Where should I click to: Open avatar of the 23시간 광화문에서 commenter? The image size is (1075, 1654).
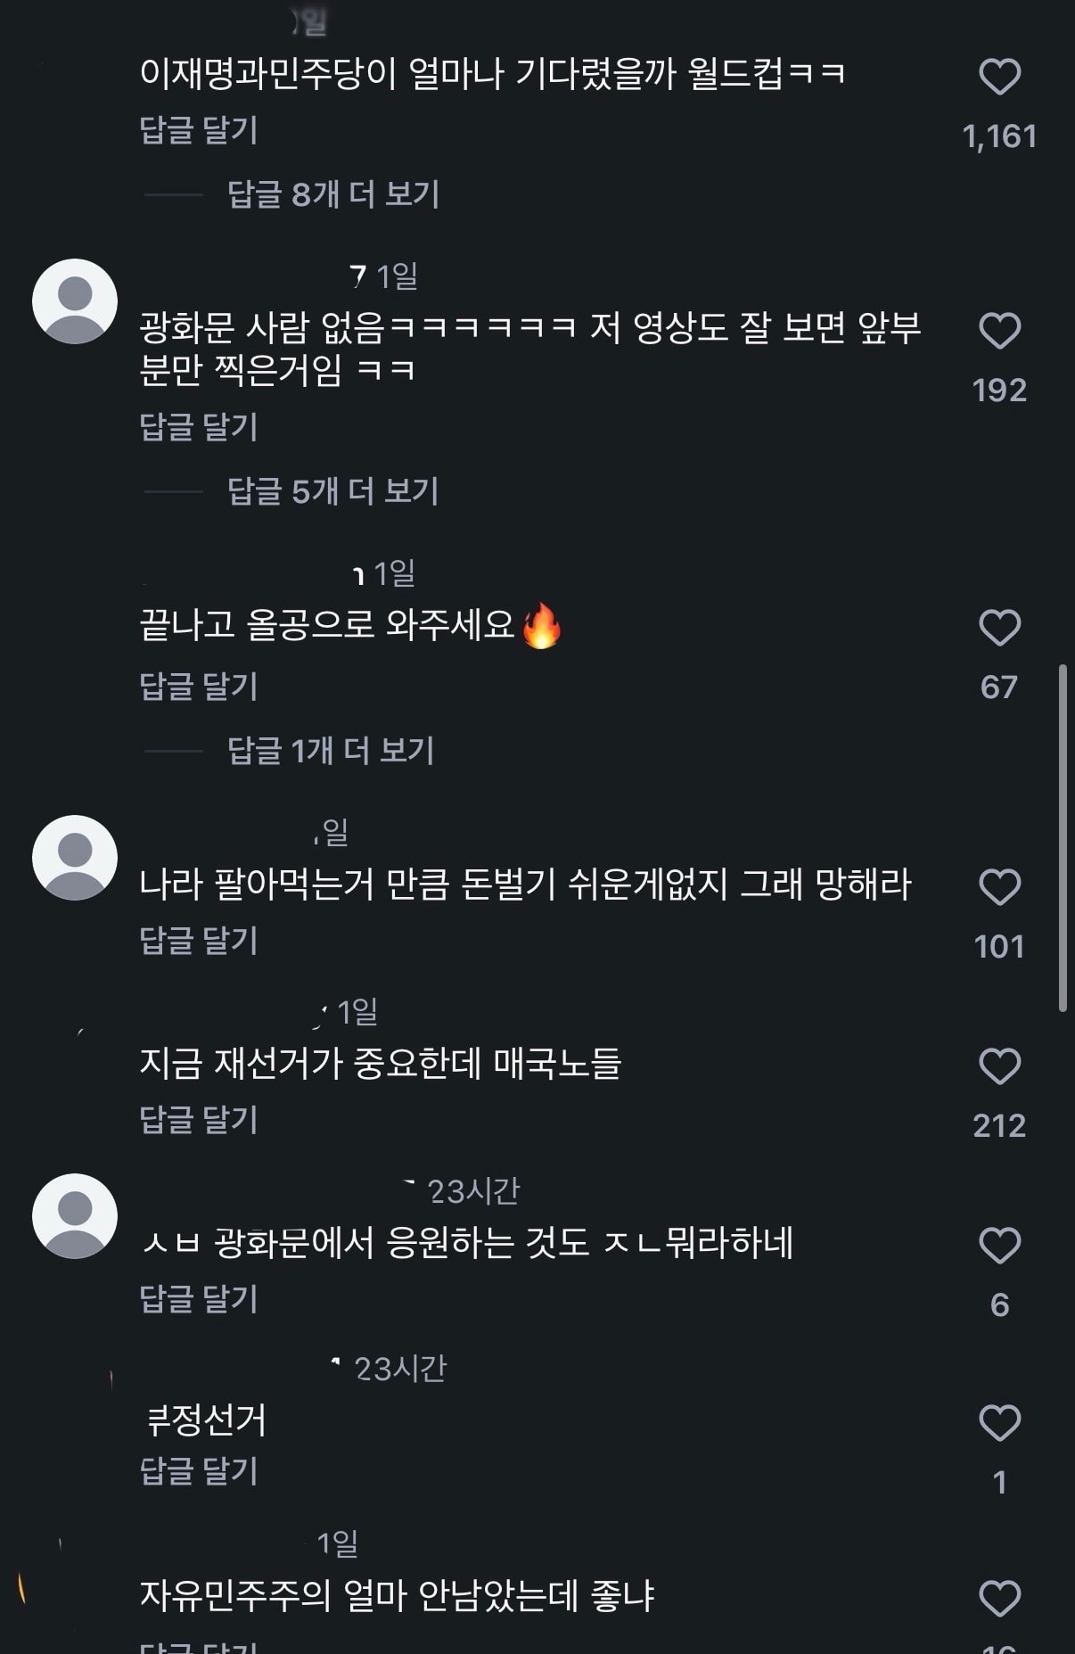pos(75,1216)
